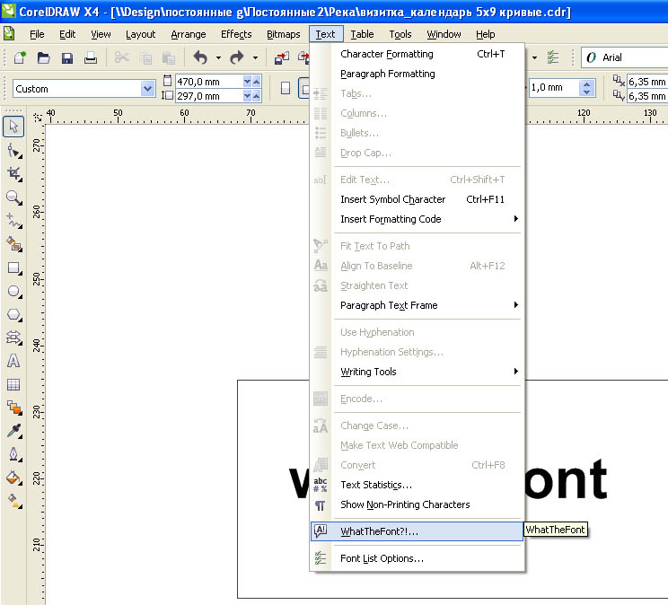Select the Outline pen tool
The image size is (668, 605).
tap(13, 454)
